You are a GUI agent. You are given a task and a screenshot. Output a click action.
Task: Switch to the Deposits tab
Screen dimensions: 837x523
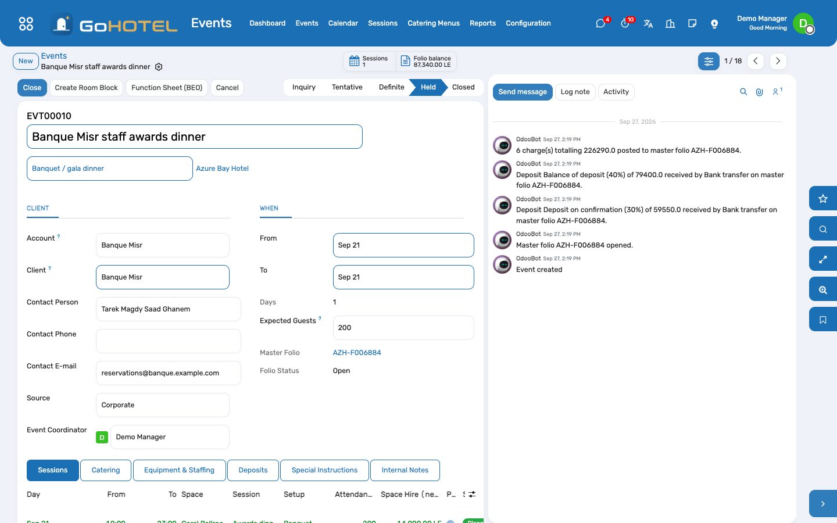click(253, 470)
